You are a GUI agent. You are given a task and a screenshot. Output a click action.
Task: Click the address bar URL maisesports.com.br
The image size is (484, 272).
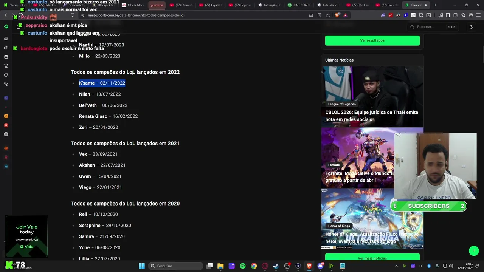click(x=136, y=15)
